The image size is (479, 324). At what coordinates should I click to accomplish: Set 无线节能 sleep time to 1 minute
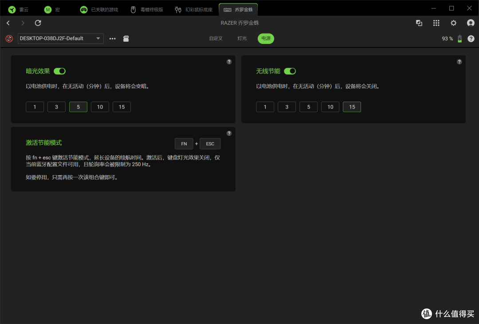(265, 107)
